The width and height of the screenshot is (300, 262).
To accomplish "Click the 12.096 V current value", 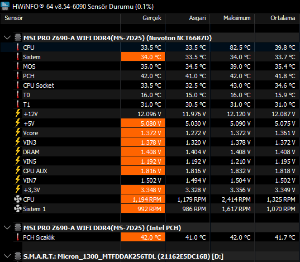I will click(149, 114).
